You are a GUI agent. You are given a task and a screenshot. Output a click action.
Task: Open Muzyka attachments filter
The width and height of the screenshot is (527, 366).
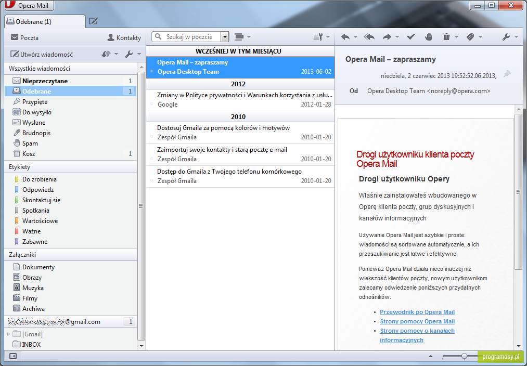tap(71, 288)
